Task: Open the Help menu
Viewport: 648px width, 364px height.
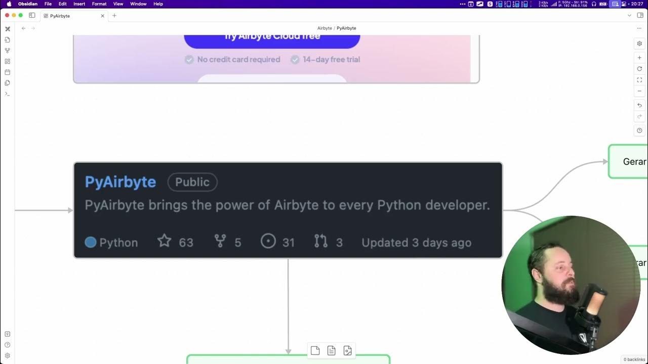Action: [x=158, y=4]
